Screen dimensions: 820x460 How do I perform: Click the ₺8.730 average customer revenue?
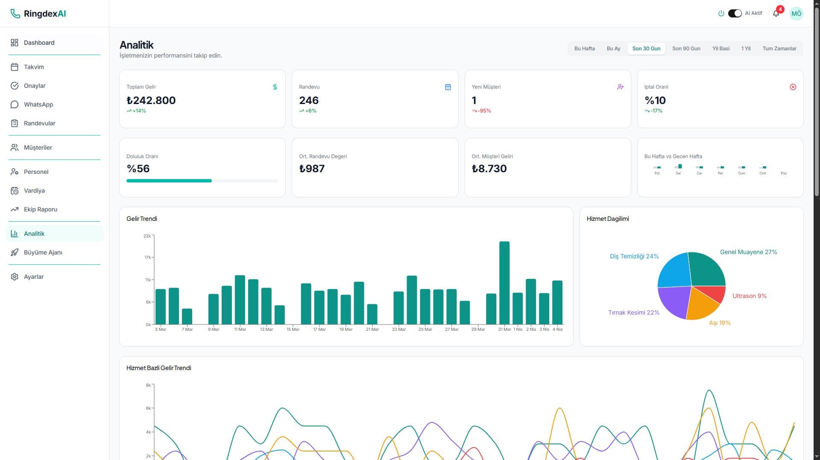tap(489, 169)
